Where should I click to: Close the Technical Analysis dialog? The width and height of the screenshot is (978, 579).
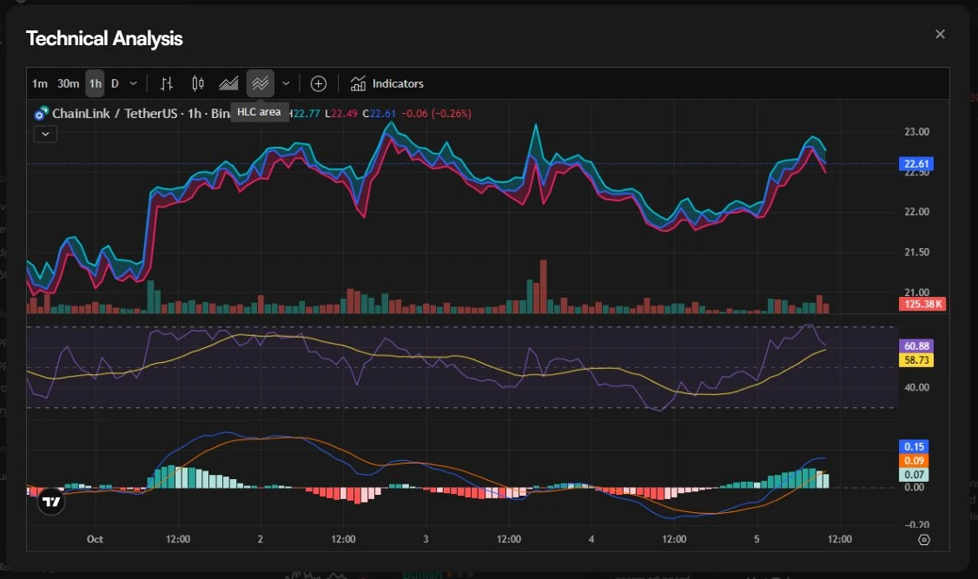coord(940,34)
